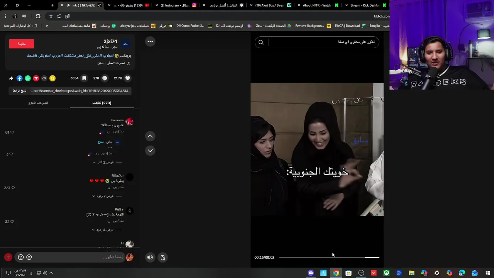Screen dimensions: 494x278
Task: Switch to the comments (270) tab
Action: pyautogui.click(x=102, y=103)
